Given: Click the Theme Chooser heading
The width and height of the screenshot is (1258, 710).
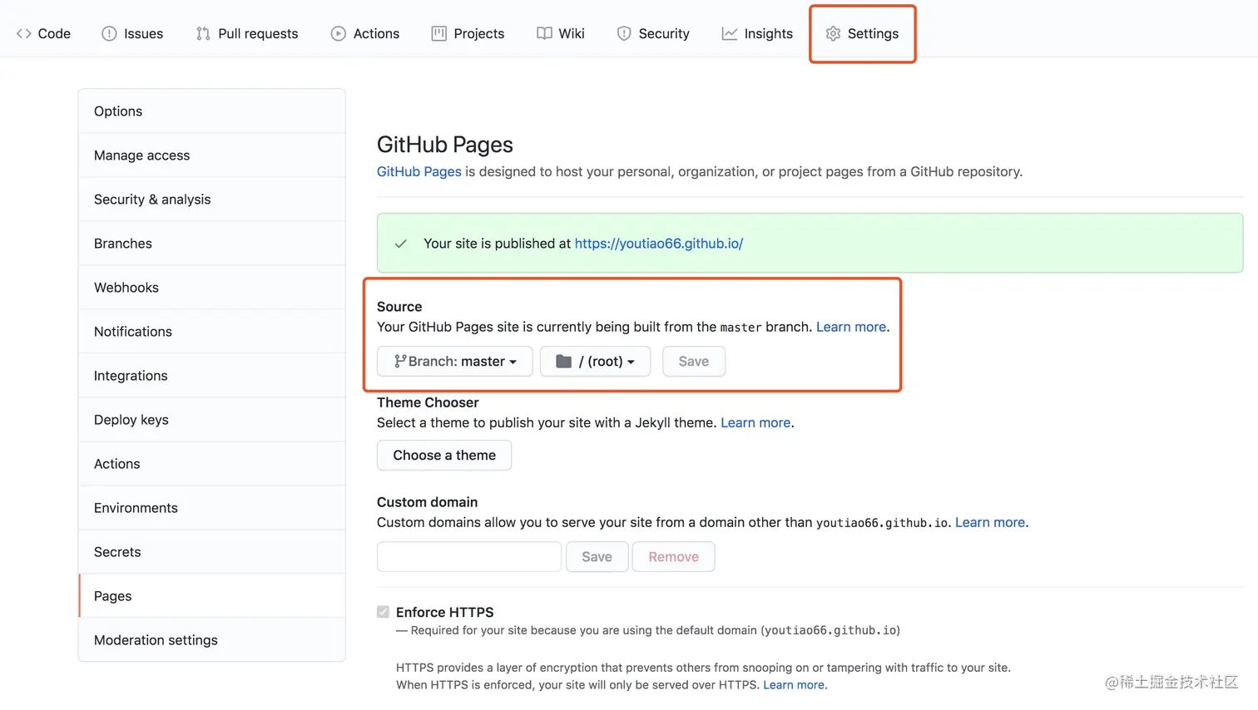Looking at the screenshot, I should [428, 402].
